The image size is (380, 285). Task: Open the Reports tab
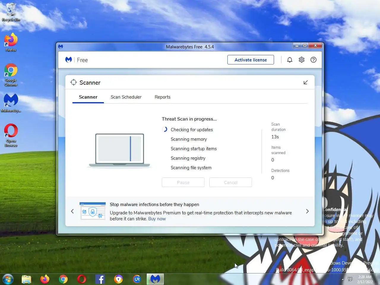click(x=162, y=97)
